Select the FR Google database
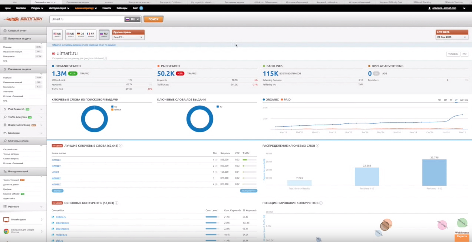Image resolution: width=472 pixels, height=242 pixels. [x=91, y=34]
